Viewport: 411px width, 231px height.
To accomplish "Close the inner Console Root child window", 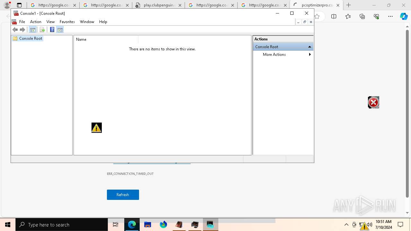I will [311, 22].
